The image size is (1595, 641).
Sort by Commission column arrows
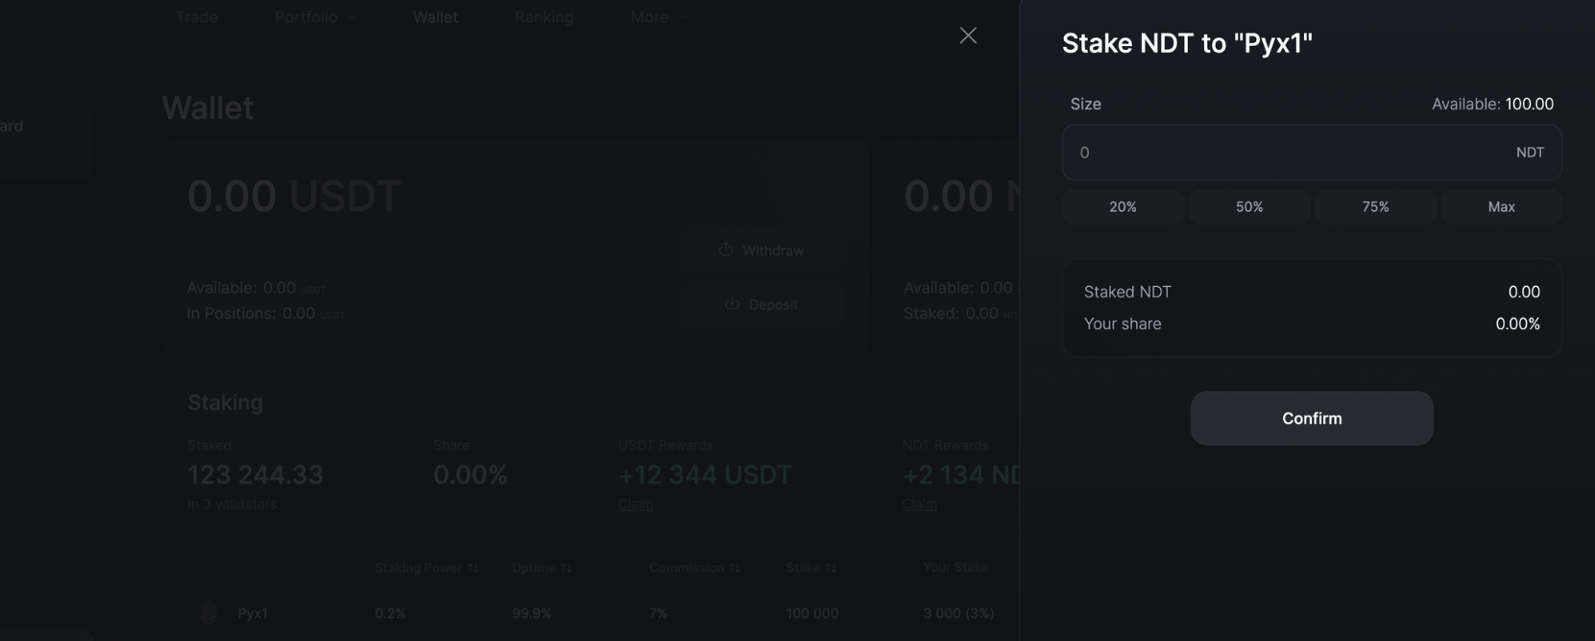coord(735,568)
